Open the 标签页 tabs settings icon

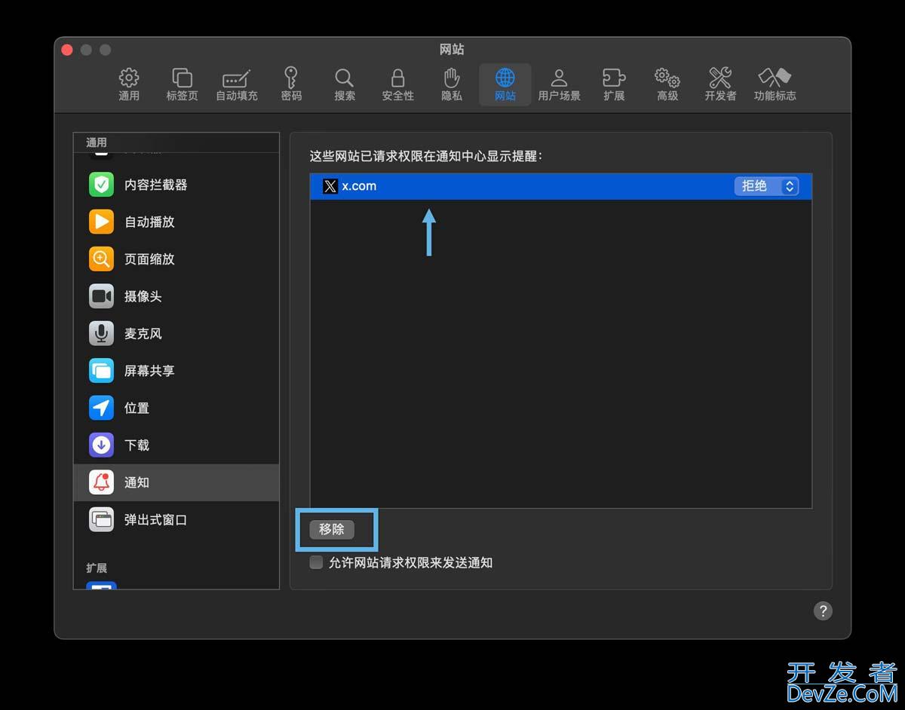pos(182,78)
